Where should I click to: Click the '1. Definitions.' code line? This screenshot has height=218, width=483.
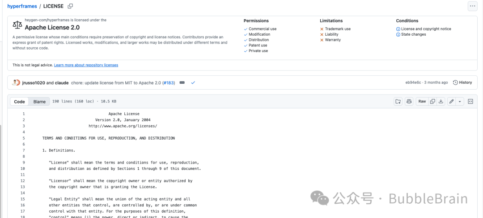click(59, 150)
